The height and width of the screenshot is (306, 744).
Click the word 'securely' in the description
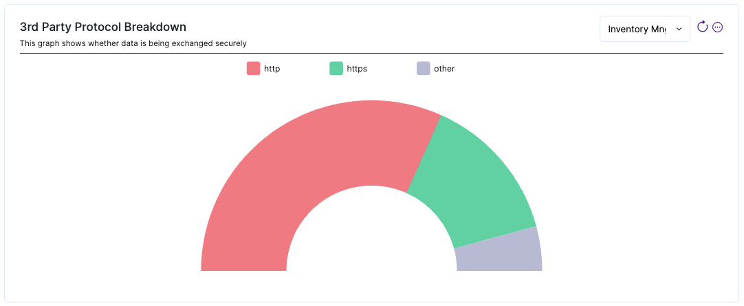pyautogui.click(x=232, y=43)
